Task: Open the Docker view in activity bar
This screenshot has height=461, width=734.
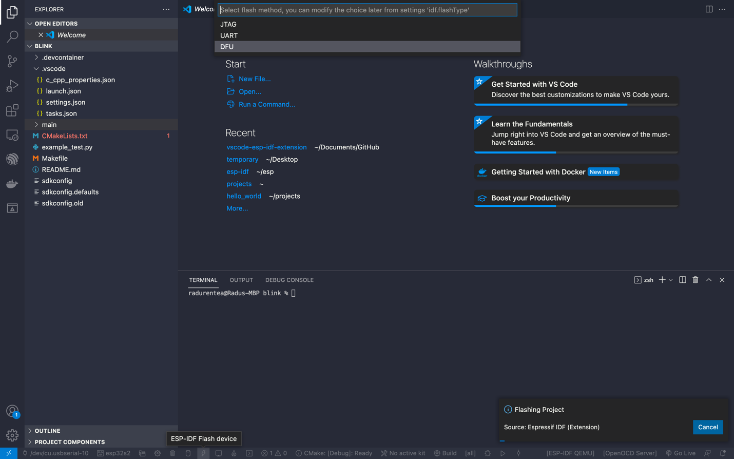Action: (x=12, y=184)
